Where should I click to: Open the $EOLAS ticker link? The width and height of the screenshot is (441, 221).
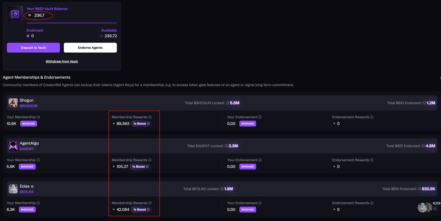pyautogui.click(x=27, y=192)
